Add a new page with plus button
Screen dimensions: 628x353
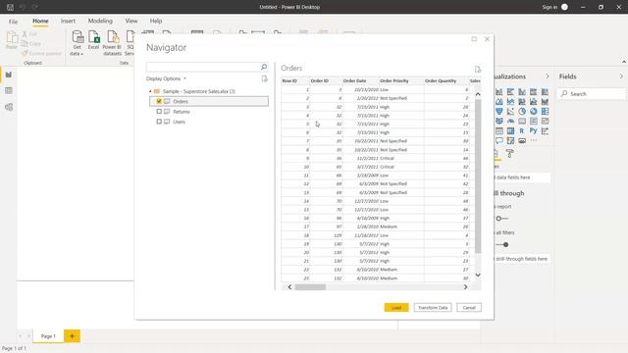pyautogui.click(x=72, y=336)
